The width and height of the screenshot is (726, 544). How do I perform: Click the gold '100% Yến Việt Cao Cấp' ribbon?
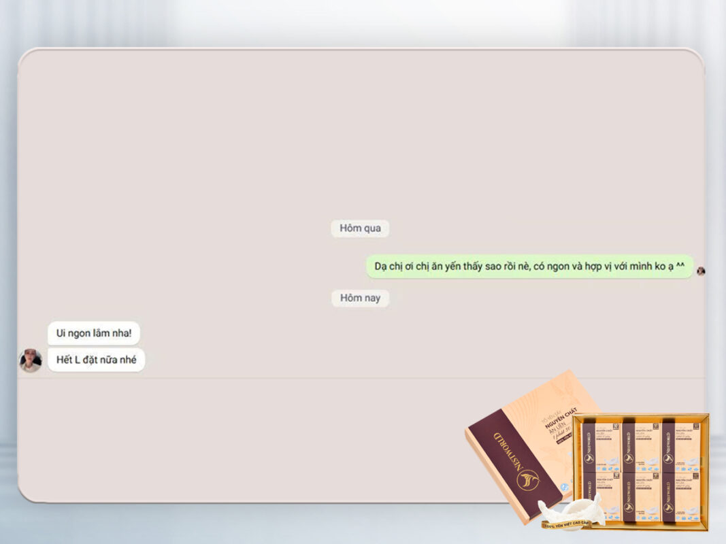pos(567,524)
